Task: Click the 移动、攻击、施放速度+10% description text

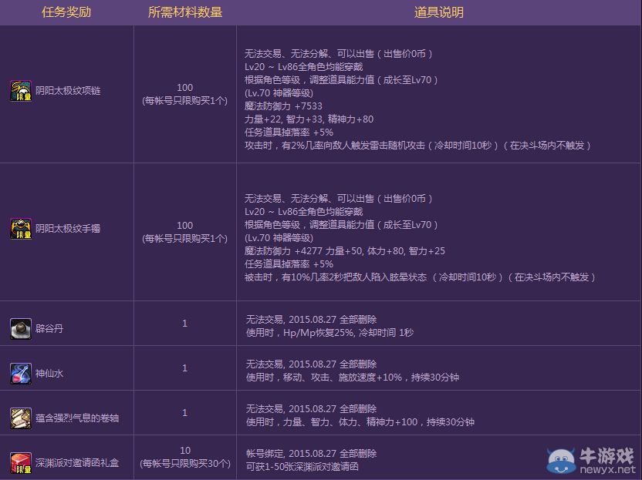Action: pos(367,378)
